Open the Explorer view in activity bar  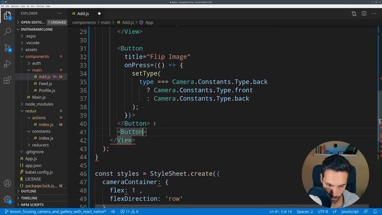[7, 16]
